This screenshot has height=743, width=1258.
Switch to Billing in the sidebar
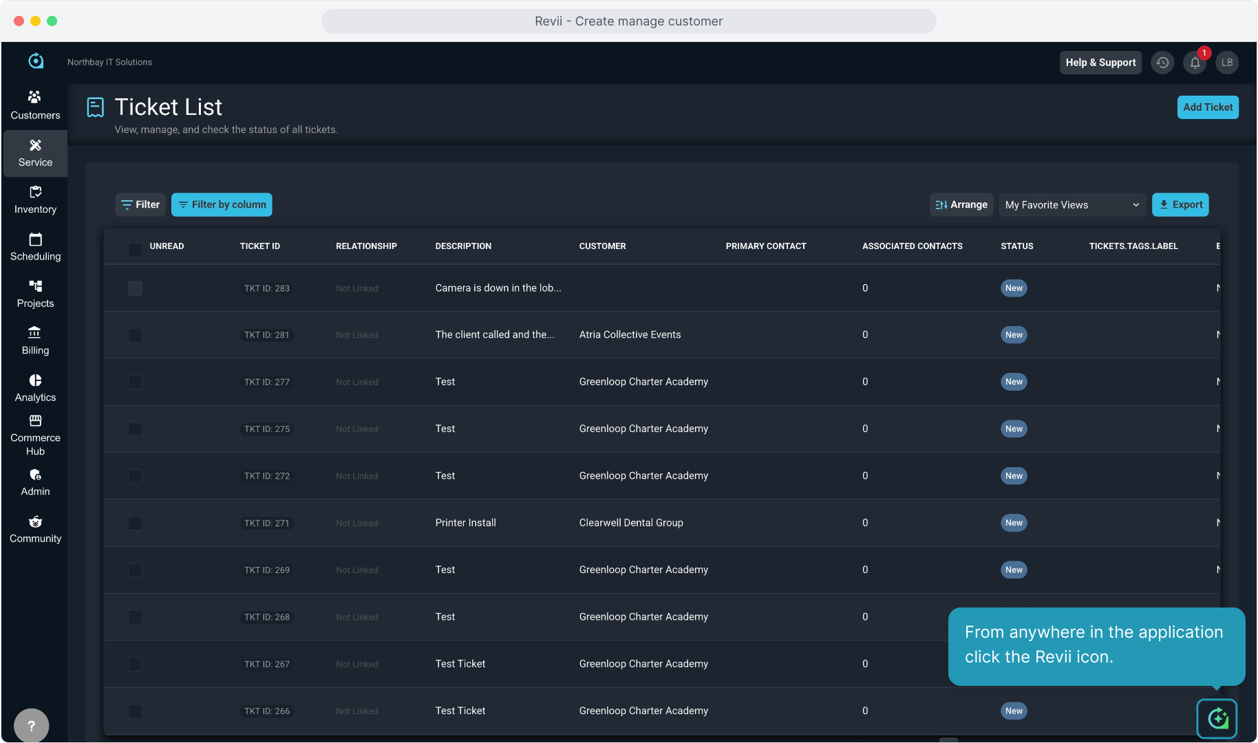click(35, 341)
